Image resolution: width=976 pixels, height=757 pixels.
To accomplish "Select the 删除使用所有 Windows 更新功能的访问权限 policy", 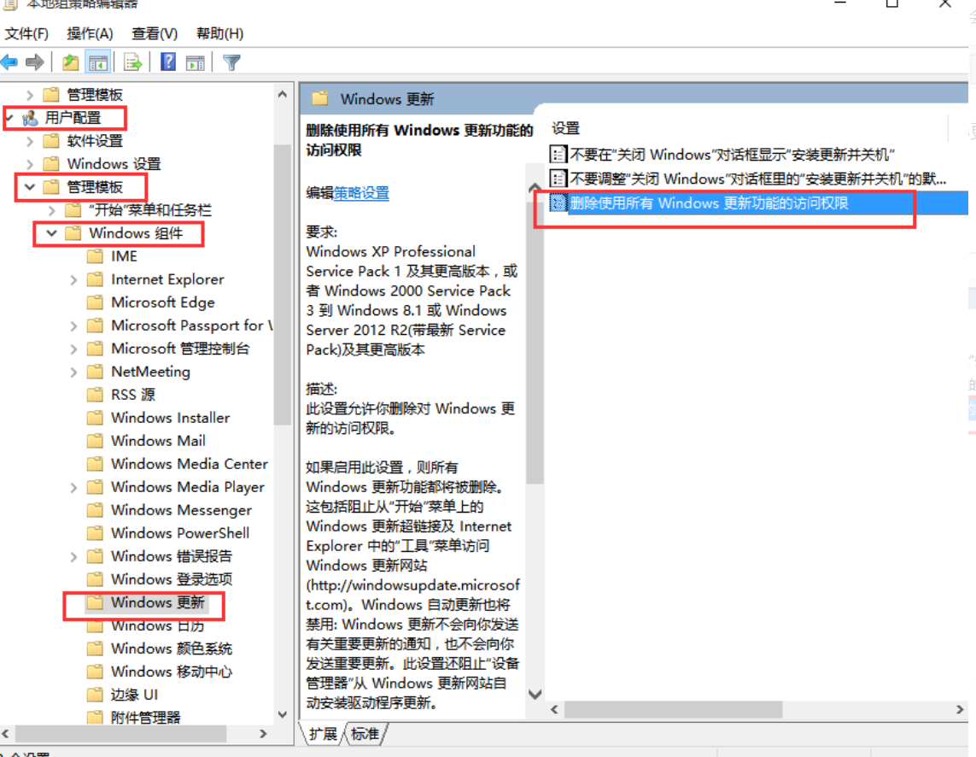I will click(709, 203).
